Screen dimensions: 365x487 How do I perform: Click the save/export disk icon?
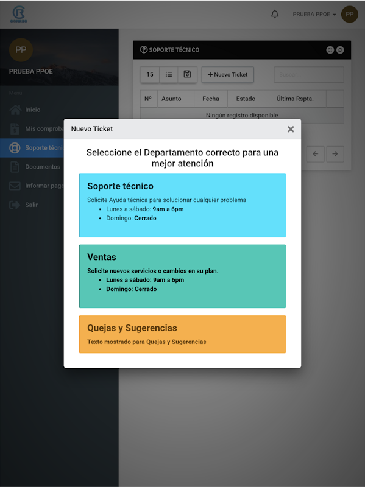187,74
